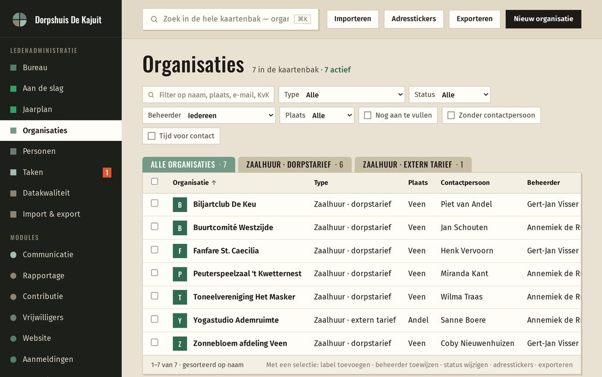Tick the checkbox for Biljartclub De Keu

[154, 203]
